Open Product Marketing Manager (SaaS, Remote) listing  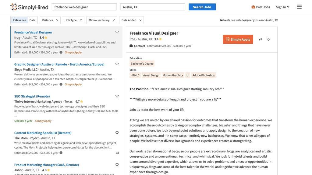coord(47,165)
